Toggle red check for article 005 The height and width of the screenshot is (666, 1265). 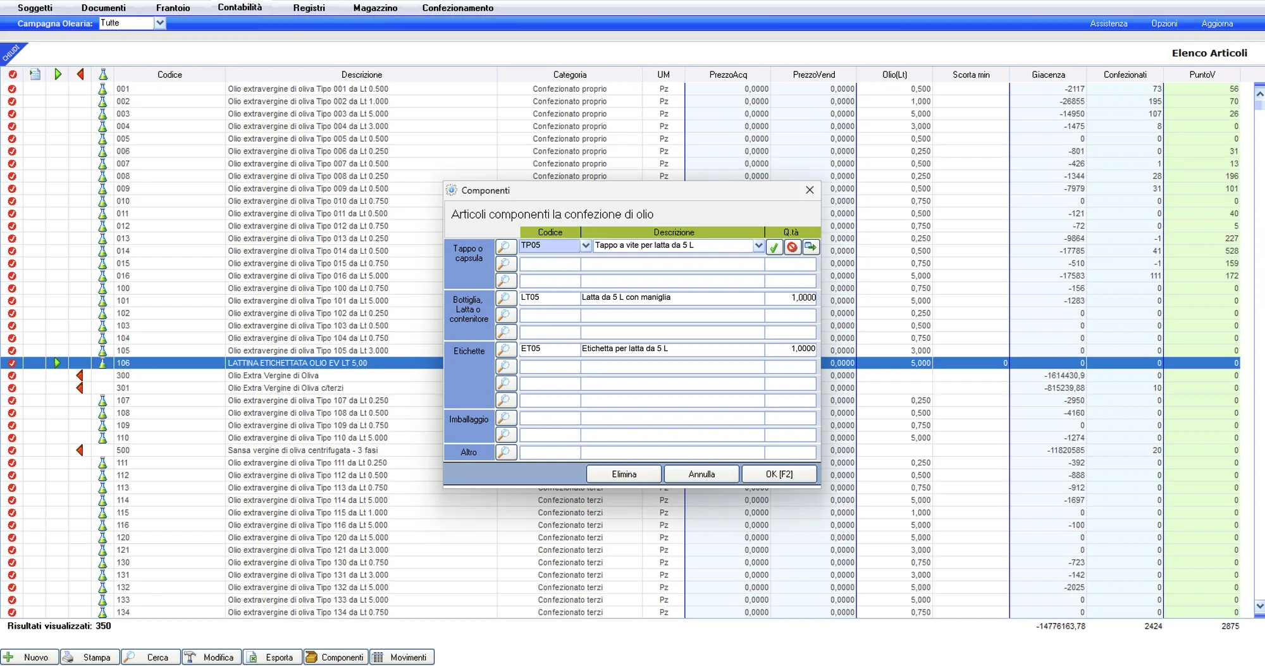point(12,139)
